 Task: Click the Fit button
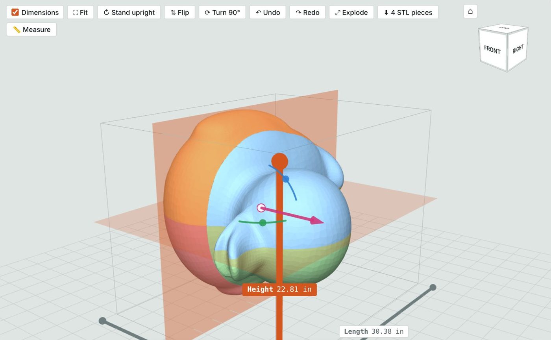(80, 12)
